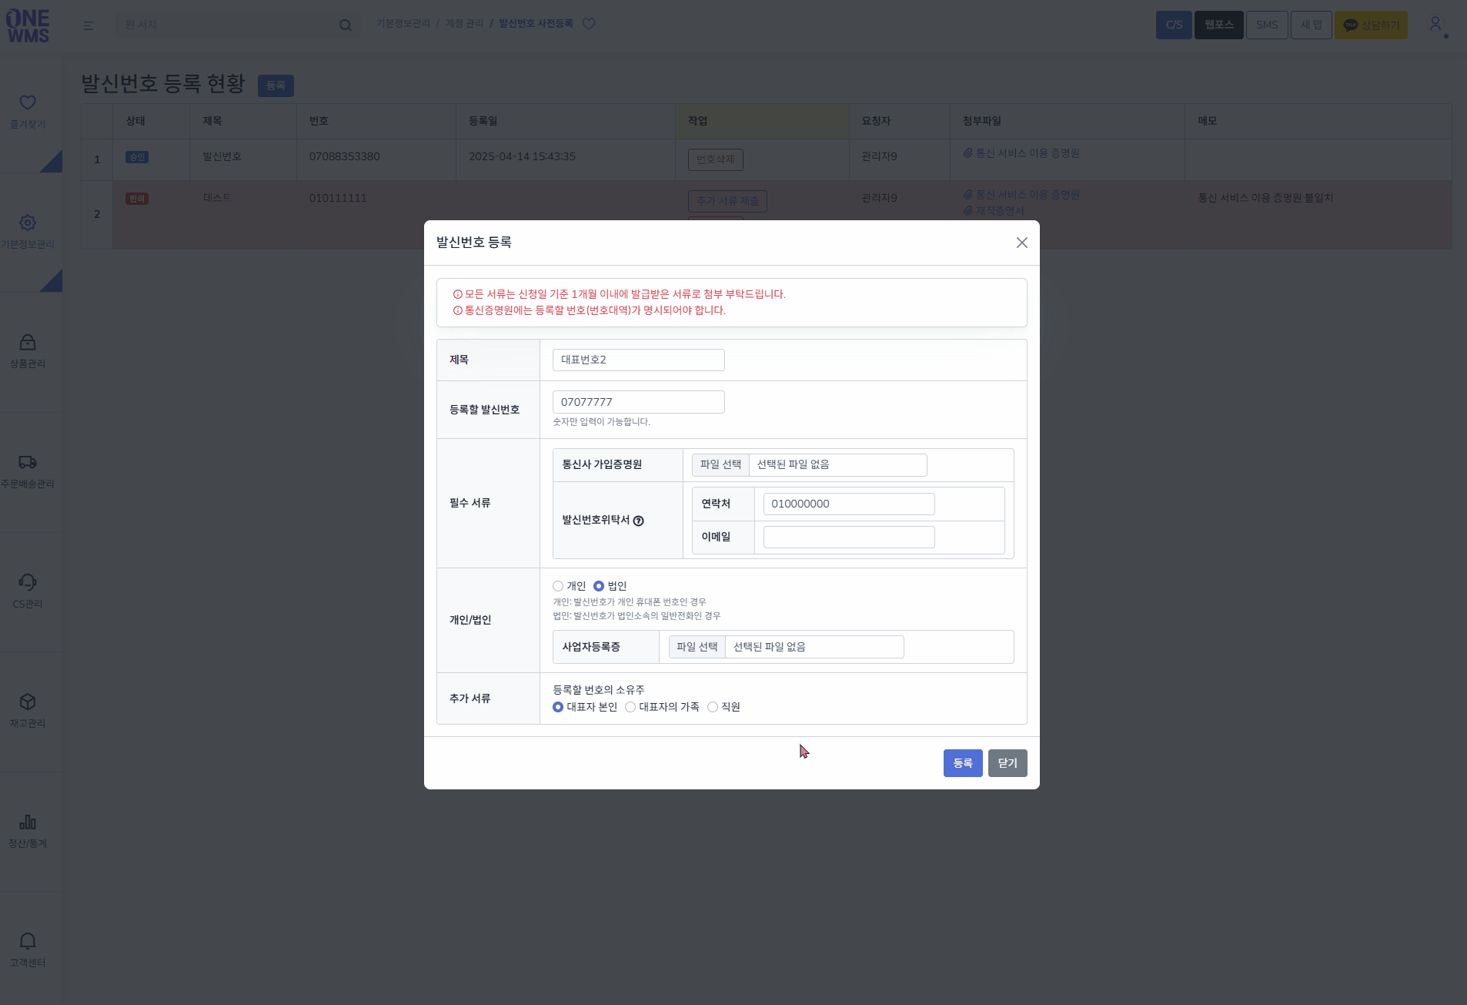Click the 제목 input field
Viewport: 1467px width, 1005px height.
(639, 360)
